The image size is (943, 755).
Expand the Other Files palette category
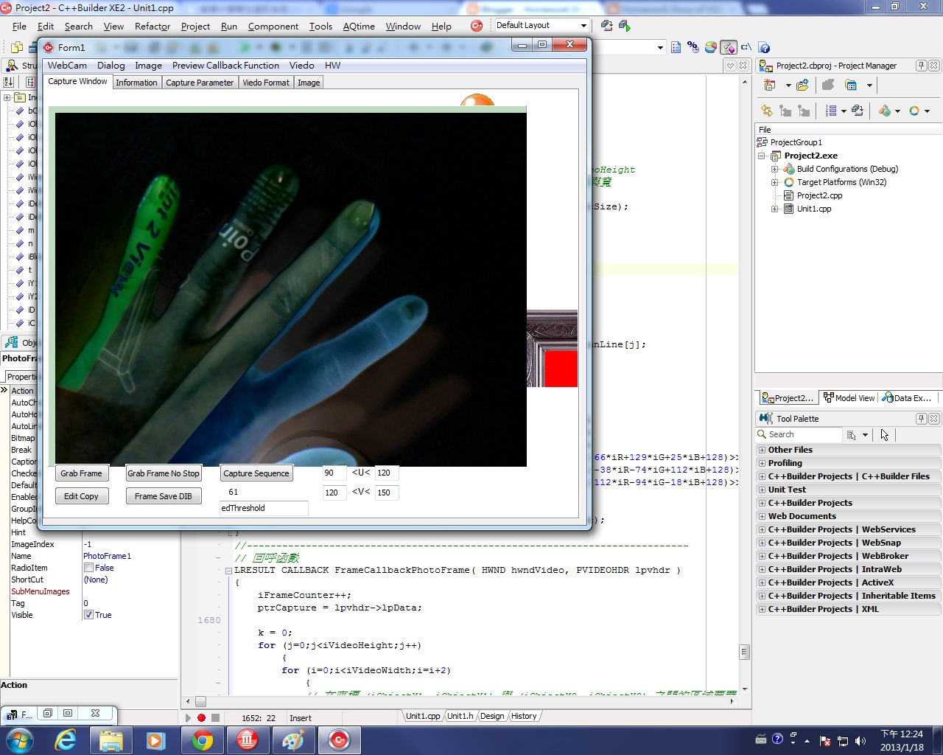click(762, 450)
